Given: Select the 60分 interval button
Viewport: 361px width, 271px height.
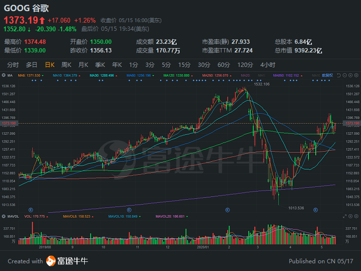Looking at the screenshot, I should pyautogui.click(x=224, y=65).
